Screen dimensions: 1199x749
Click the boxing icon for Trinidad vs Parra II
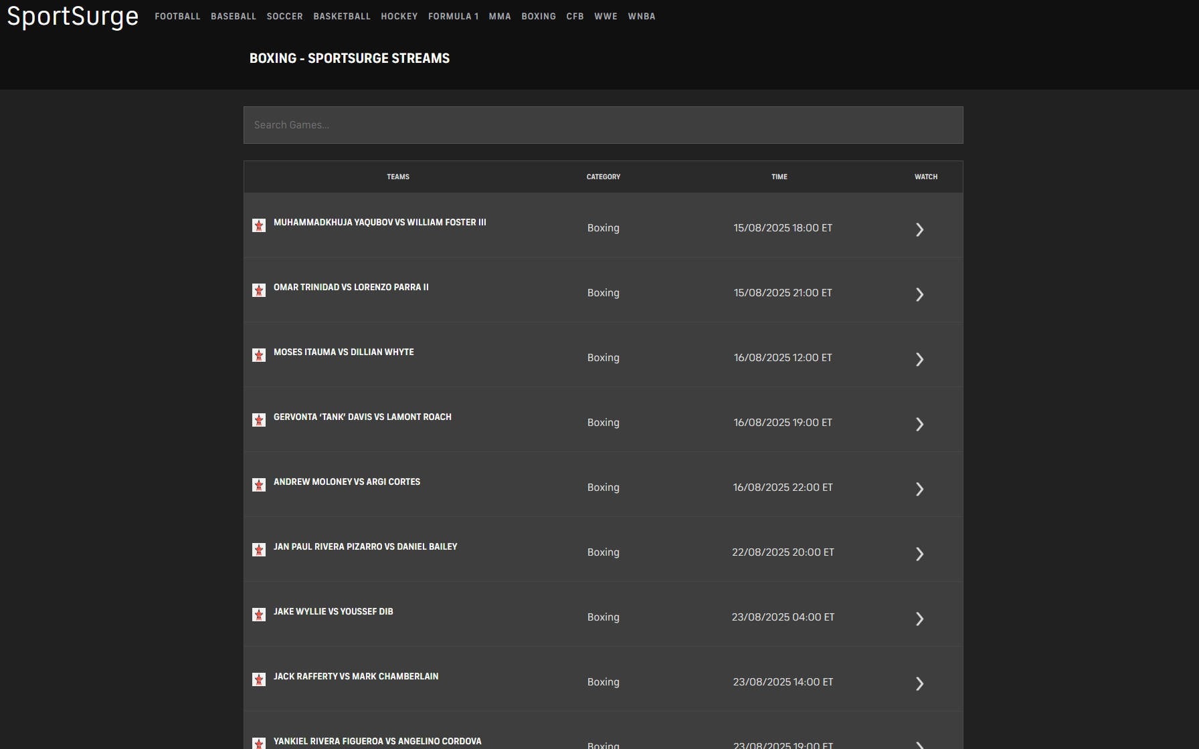(x=259, y=290)
